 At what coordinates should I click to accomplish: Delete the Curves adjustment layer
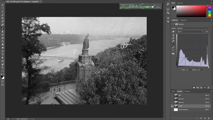coord(209,88)
